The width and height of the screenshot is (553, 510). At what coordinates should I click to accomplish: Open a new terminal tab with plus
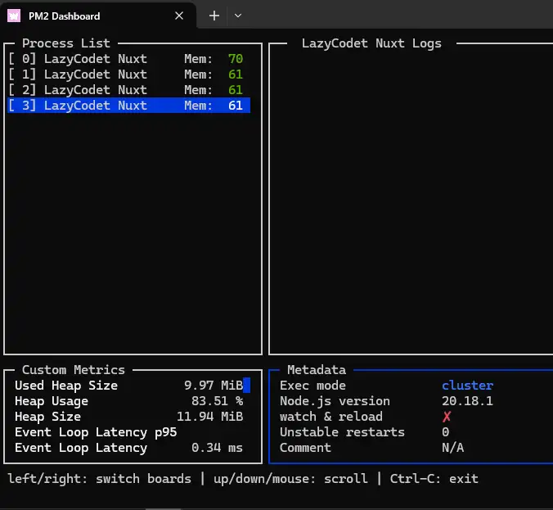(214, 16)
